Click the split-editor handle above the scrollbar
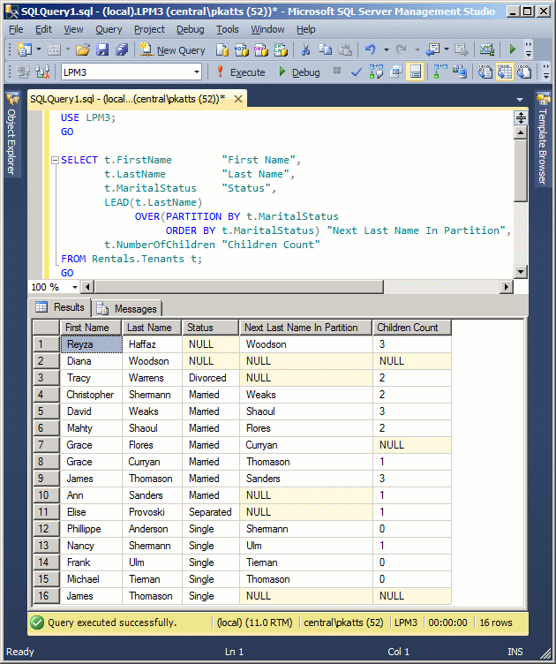The height and width of the screenshot is (664, 556). pos(521,117)
